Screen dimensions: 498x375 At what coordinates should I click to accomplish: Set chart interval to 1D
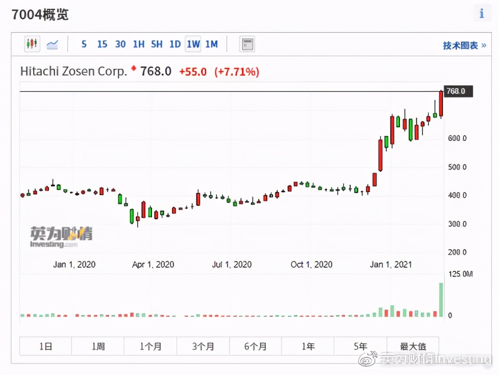175,44
